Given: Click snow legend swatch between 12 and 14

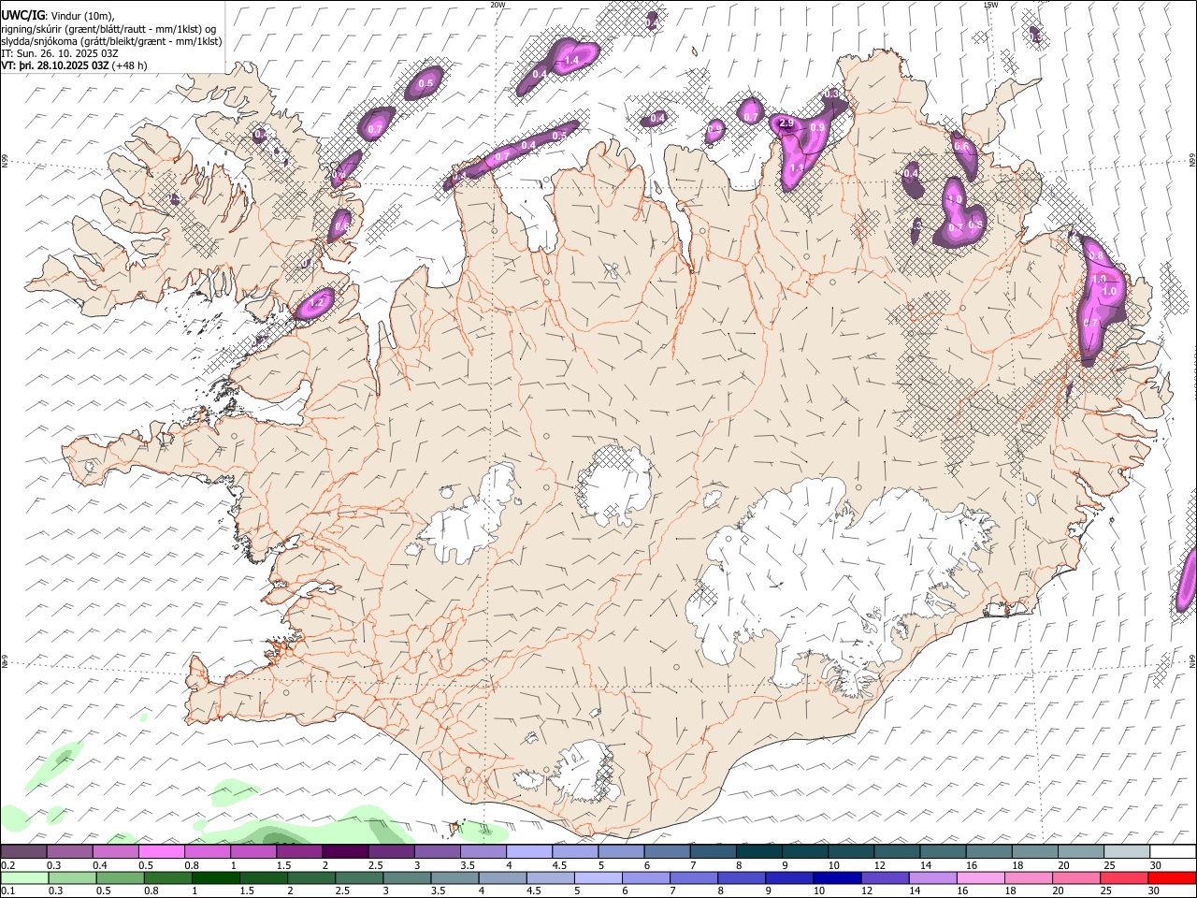Looking at the screenshot, I should point(896,852).
